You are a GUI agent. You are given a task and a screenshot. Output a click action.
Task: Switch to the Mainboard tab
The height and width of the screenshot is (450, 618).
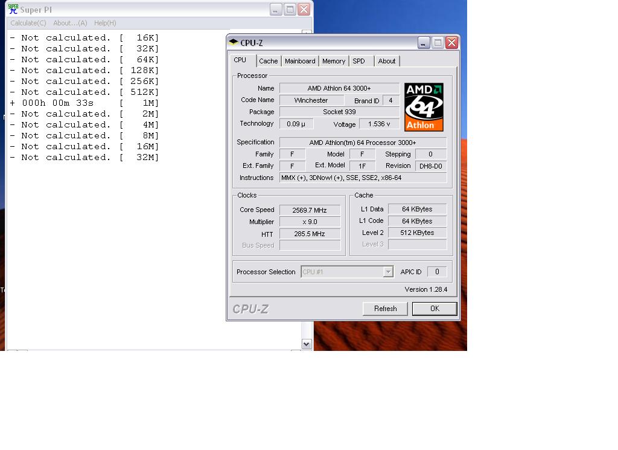[x=300, y=61]
